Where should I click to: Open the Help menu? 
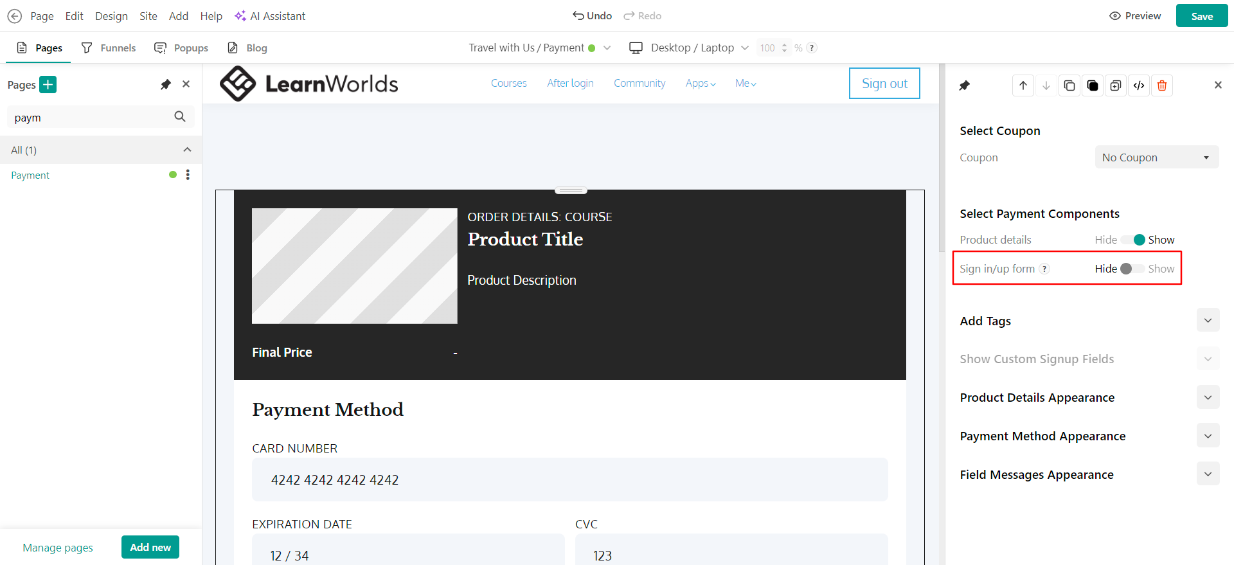point(211,16)
